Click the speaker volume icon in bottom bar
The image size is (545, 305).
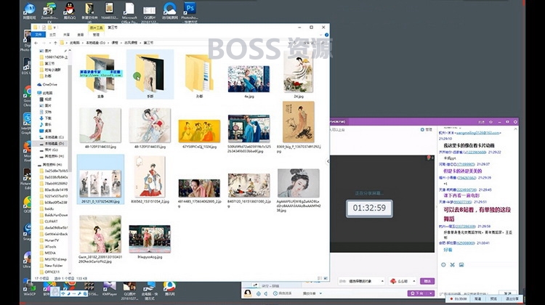tap(266, 293)
